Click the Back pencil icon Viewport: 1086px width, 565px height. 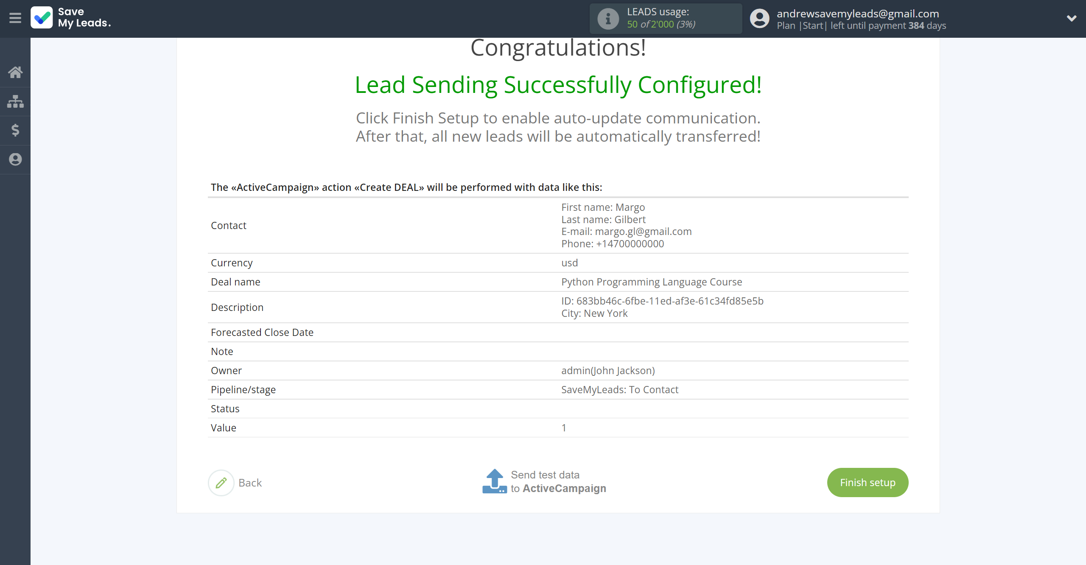click(x=221, y=483)
